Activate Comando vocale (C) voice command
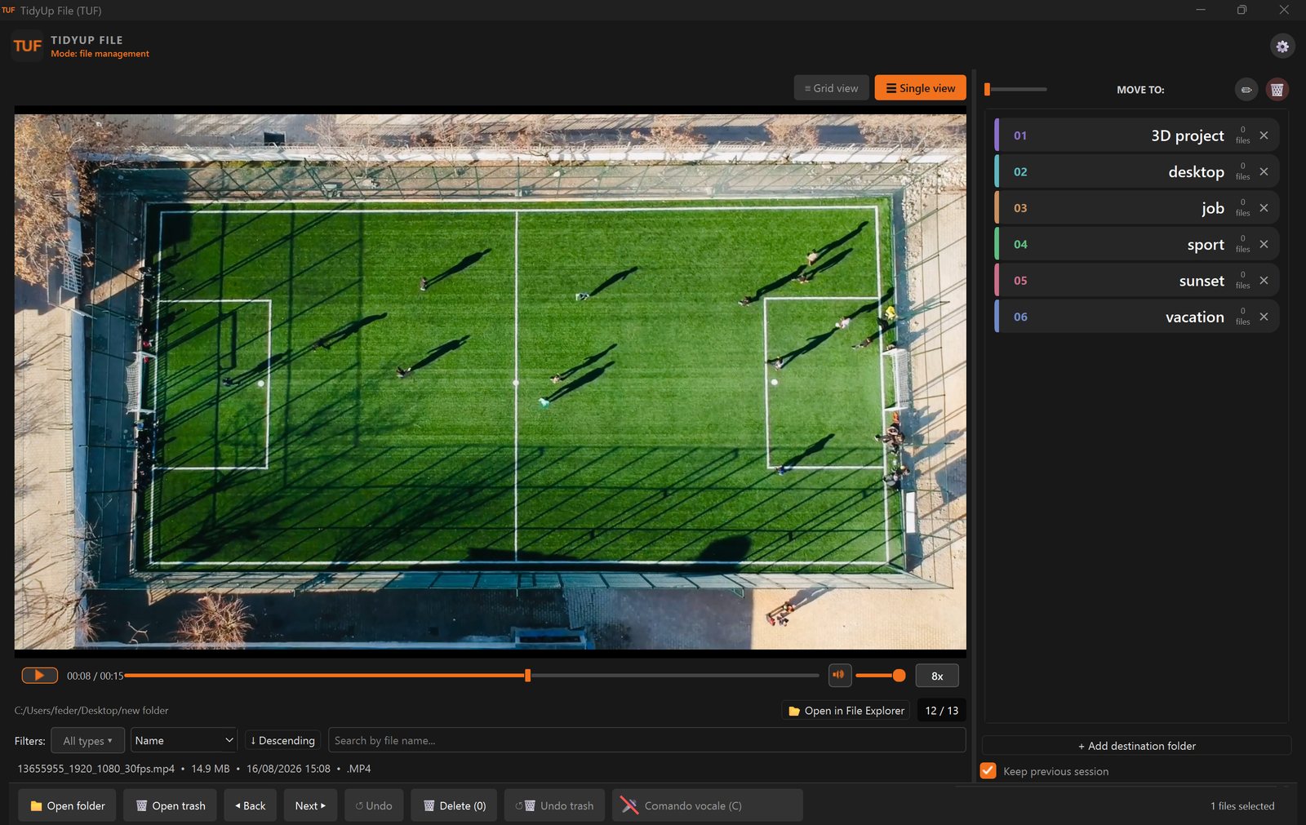The height and width of the screenshot is (825, 1306). tap(708, 805)
